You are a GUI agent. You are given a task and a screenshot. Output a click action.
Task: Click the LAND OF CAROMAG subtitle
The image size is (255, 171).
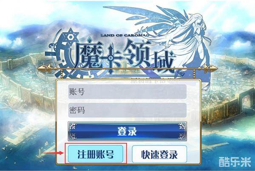(x=125, y=35)
